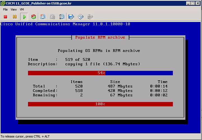Click the 'Description:' label
202x140 pixels.
click(43, 64)
